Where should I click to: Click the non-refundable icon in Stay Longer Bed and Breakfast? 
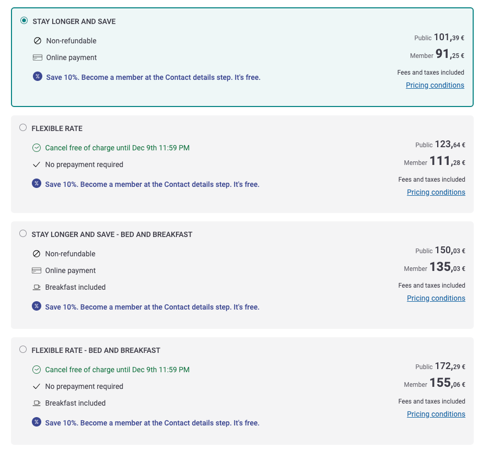click(x=37, y=254)
